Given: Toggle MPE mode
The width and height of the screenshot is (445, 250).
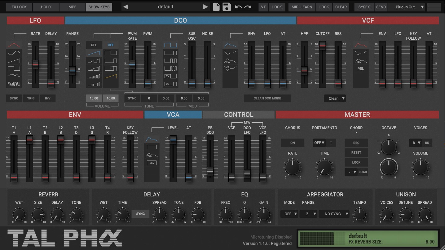Looking at the screenshot, I should (x=72, y=7).
